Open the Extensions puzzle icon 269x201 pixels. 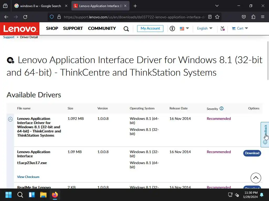click(x=253, y=17)
